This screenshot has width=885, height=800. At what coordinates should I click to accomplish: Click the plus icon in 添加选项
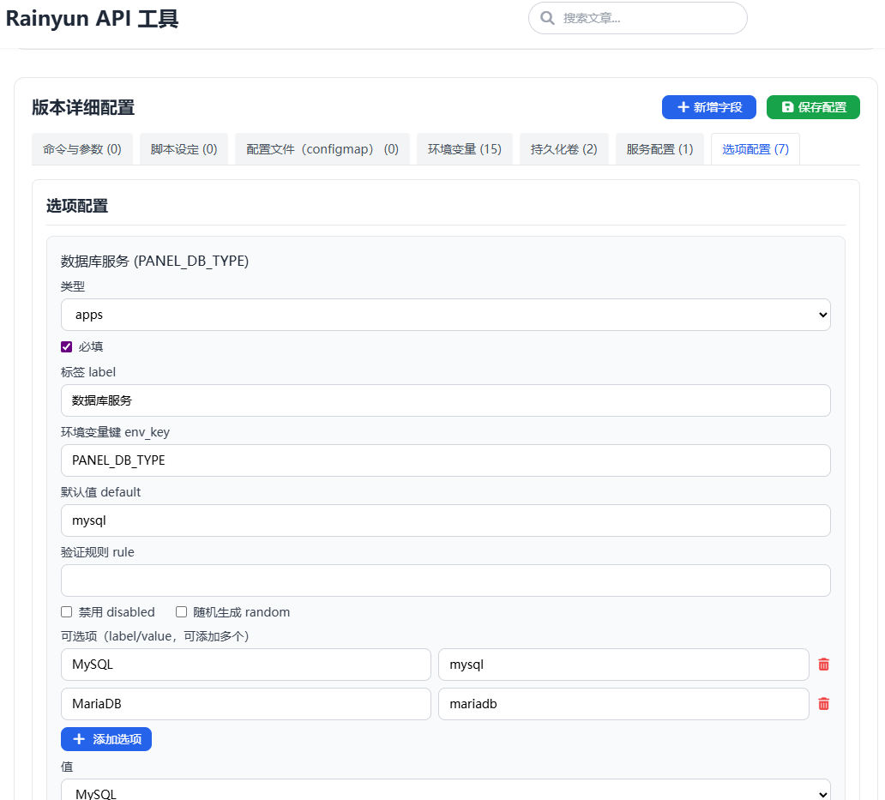pos(79,739)
